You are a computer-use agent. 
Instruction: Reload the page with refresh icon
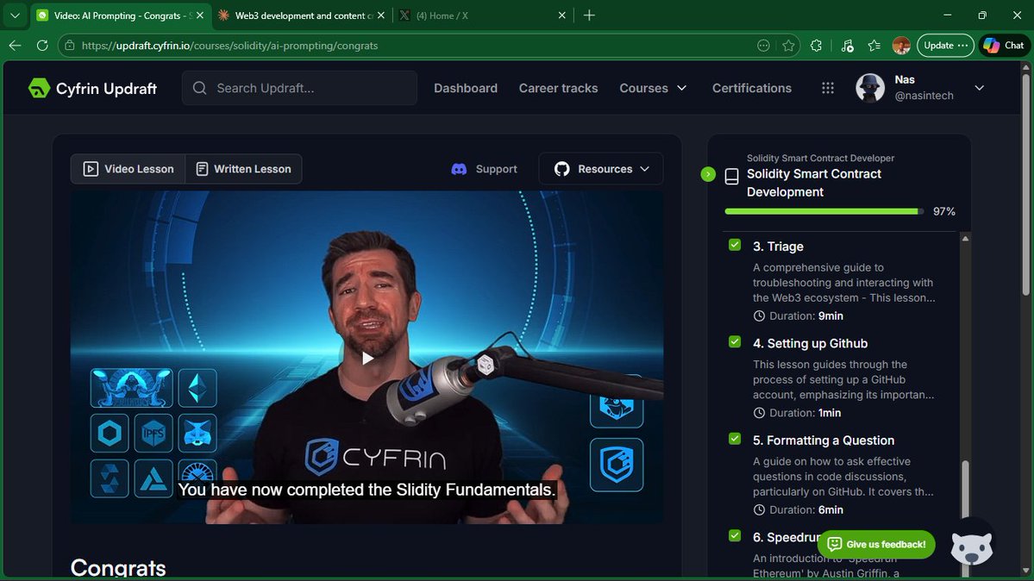[42, 46]
